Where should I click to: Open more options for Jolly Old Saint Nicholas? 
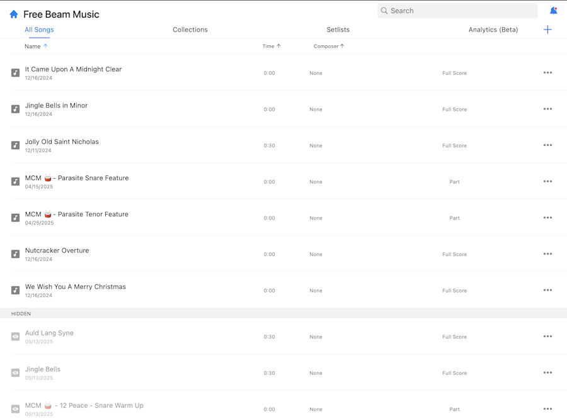(x=547, y=145)
